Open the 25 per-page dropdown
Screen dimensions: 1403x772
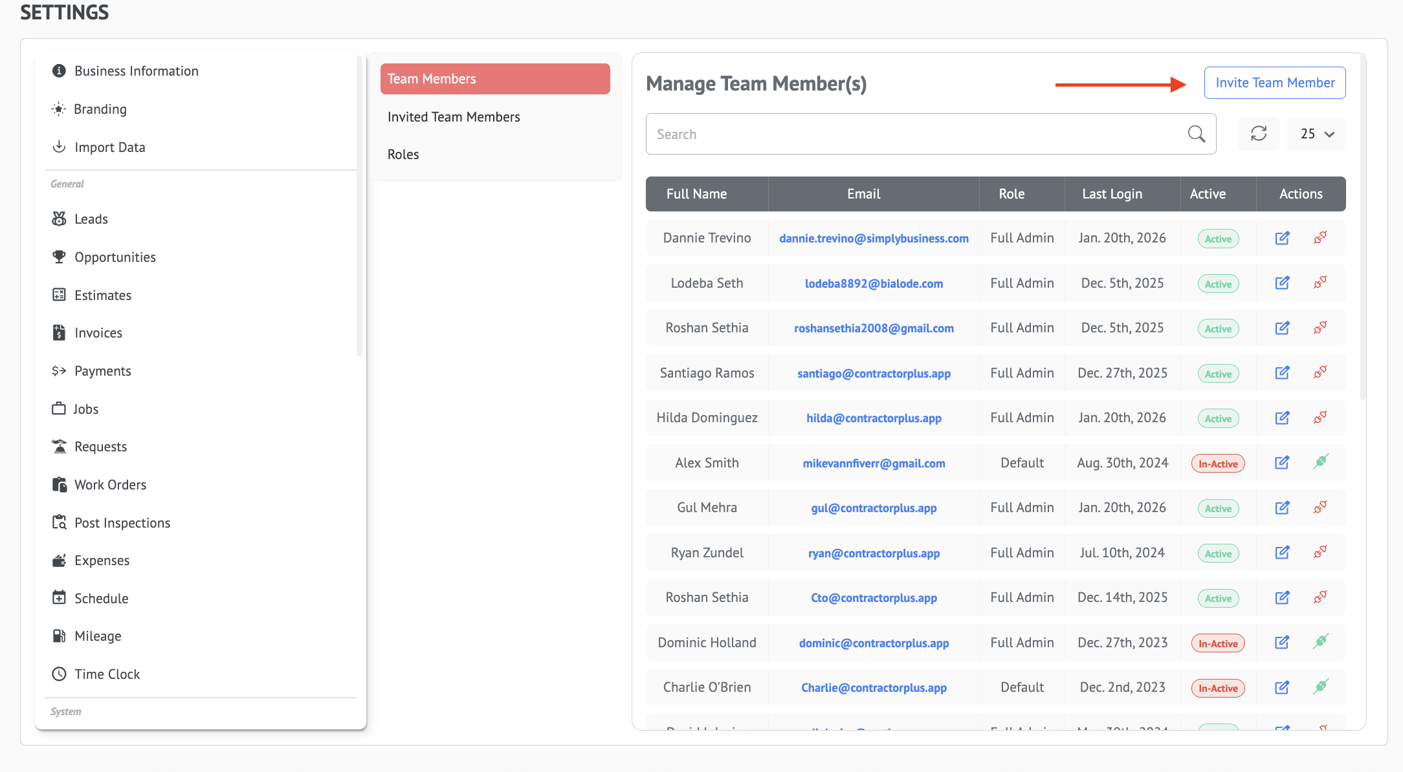pyautogui.click(x=1316, y=134)
